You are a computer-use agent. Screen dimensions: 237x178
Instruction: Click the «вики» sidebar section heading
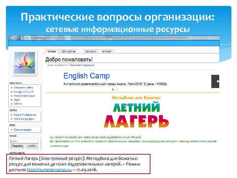(x=12, y=125)
